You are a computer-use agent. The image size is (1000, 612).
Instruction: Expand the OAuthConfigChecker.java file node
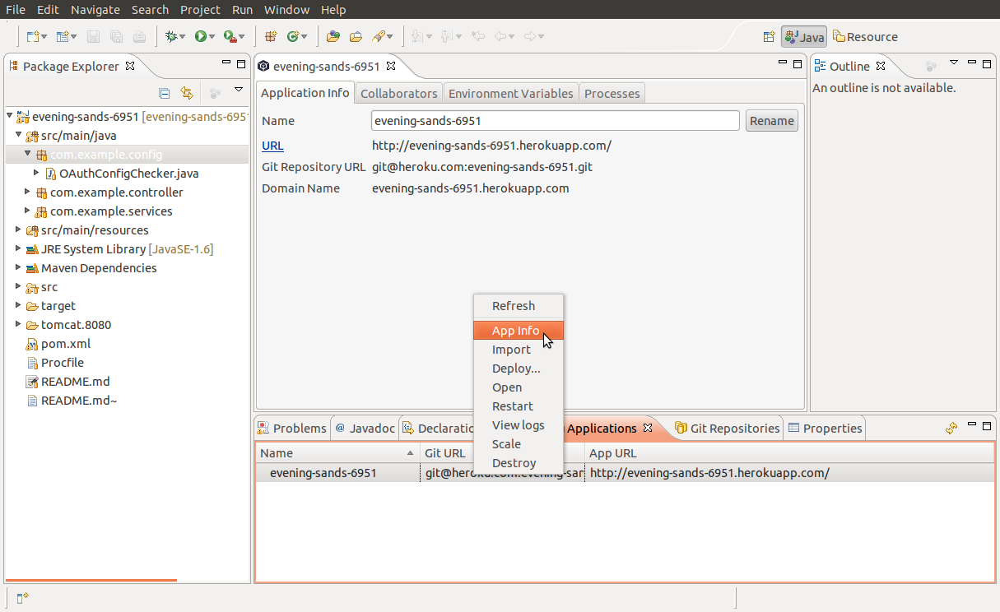click(x=37, y=173)
